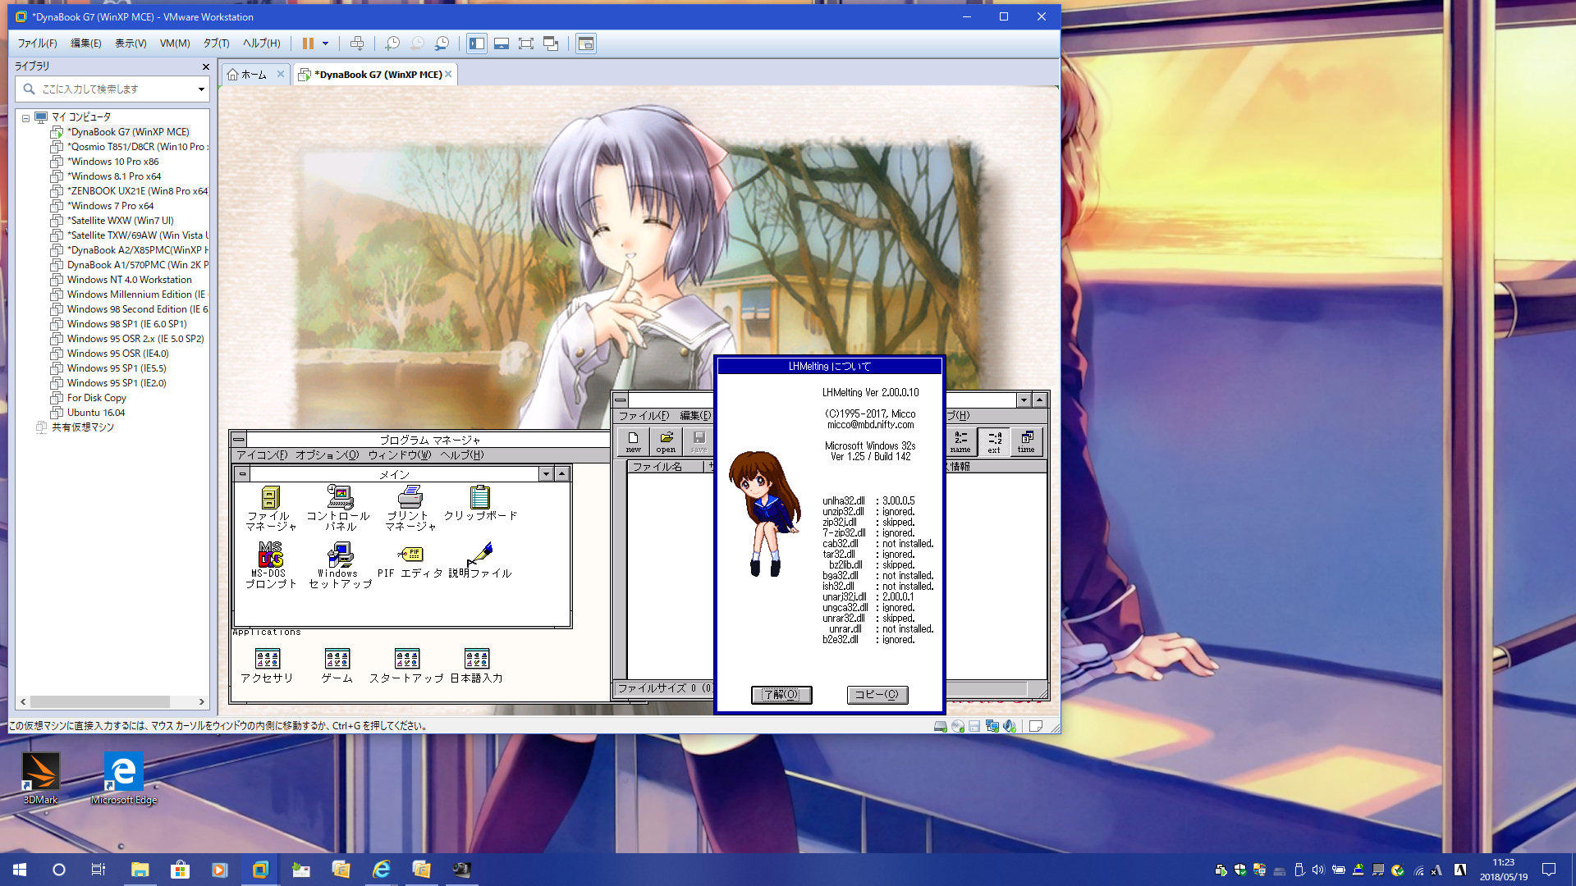Image resolution: width=1576 pixels, height=886 pixels.
Task: Open Windows Start menu button
Action: 20,870
